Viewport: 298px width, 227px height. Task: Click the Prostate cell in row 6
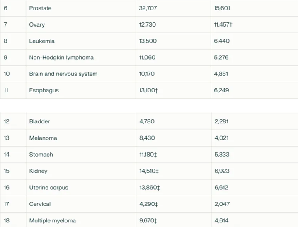click(x=40, y=8)
